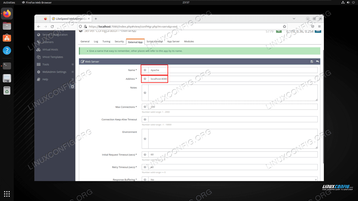Click the Address field with localhost:8080
The height and width of the screenshot is (201, 358).
(x=233, y=79)
